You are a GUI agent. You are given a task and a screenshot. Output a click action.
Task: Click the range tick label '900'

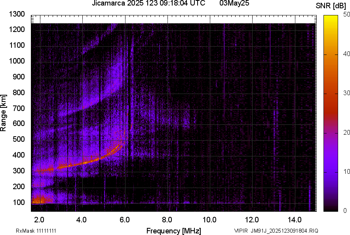point(19,77)
